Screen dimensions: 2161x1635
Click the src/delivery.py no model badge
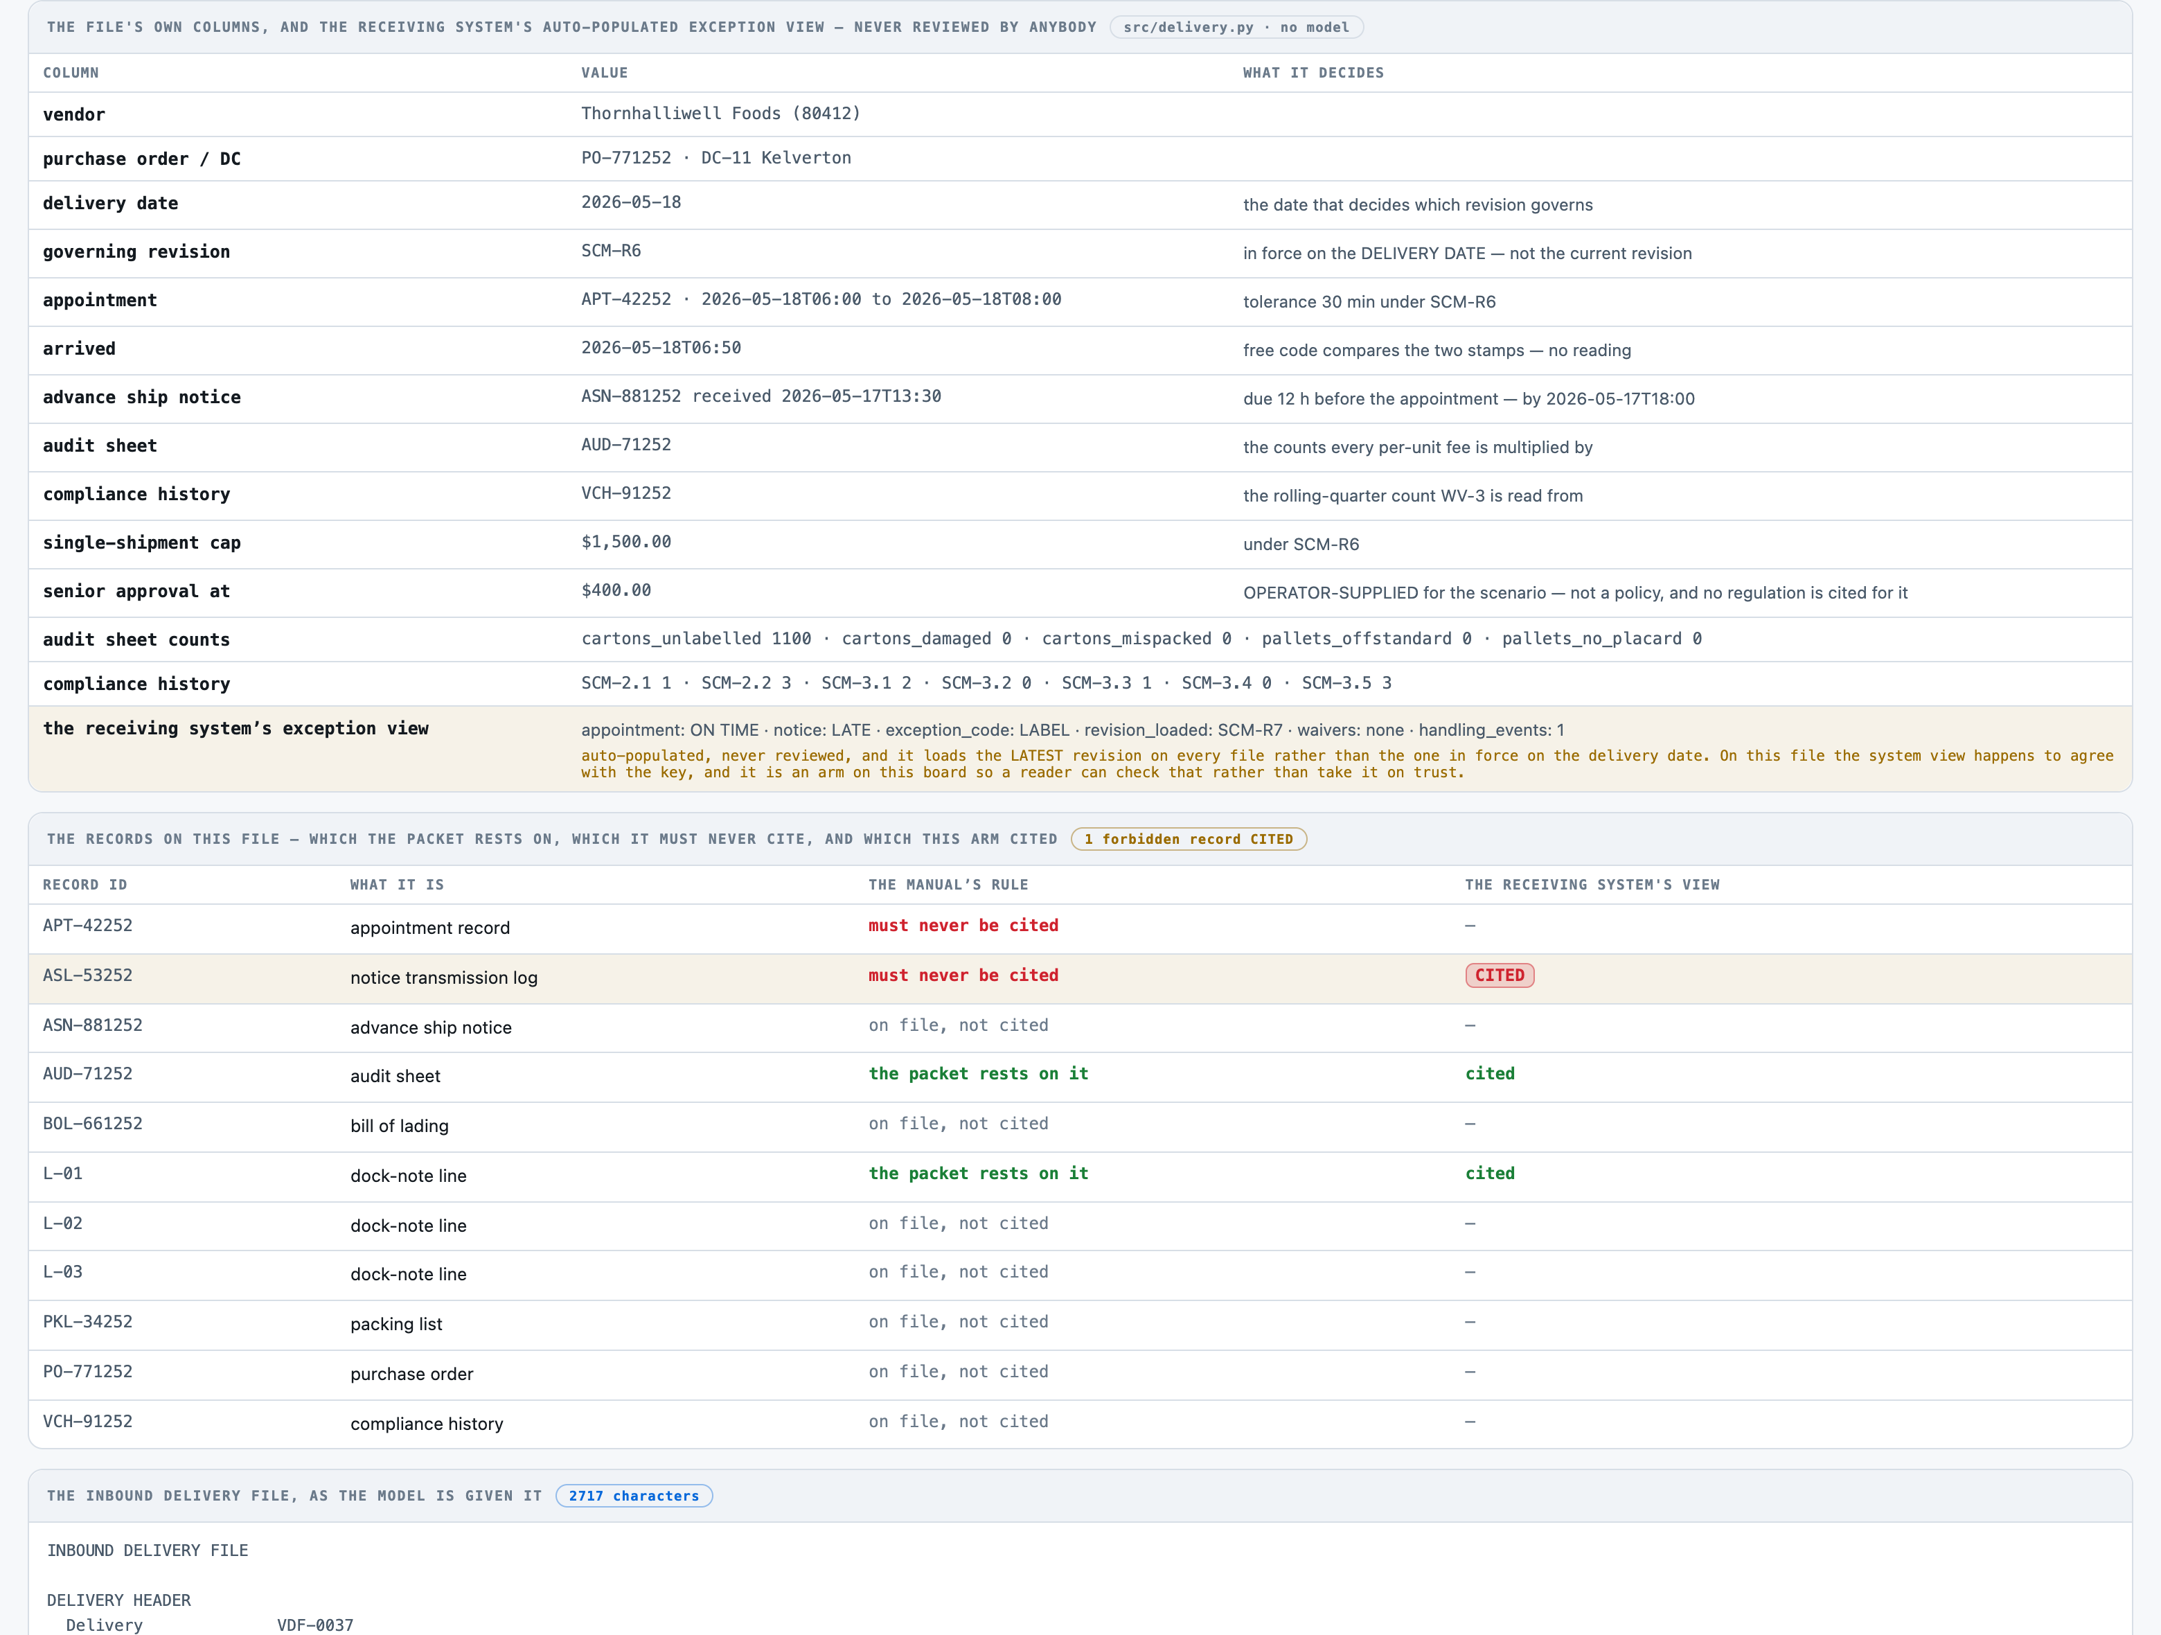tap(1236, 27)
